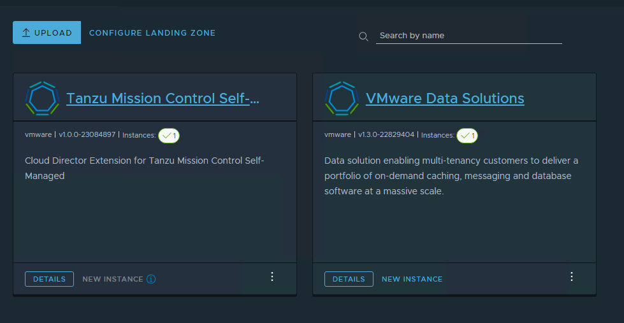Click the Tanzu card instances count badge
624x323 pixels.
click(x=169, y=135)
